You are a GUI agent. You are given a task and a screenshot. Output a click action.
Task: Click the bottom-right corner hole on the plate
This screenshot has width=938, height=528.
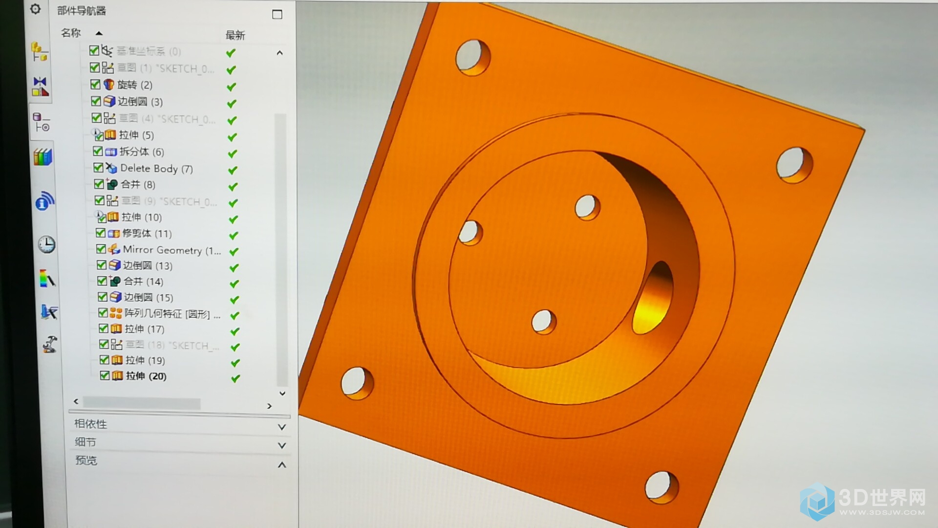coord(662,487)
